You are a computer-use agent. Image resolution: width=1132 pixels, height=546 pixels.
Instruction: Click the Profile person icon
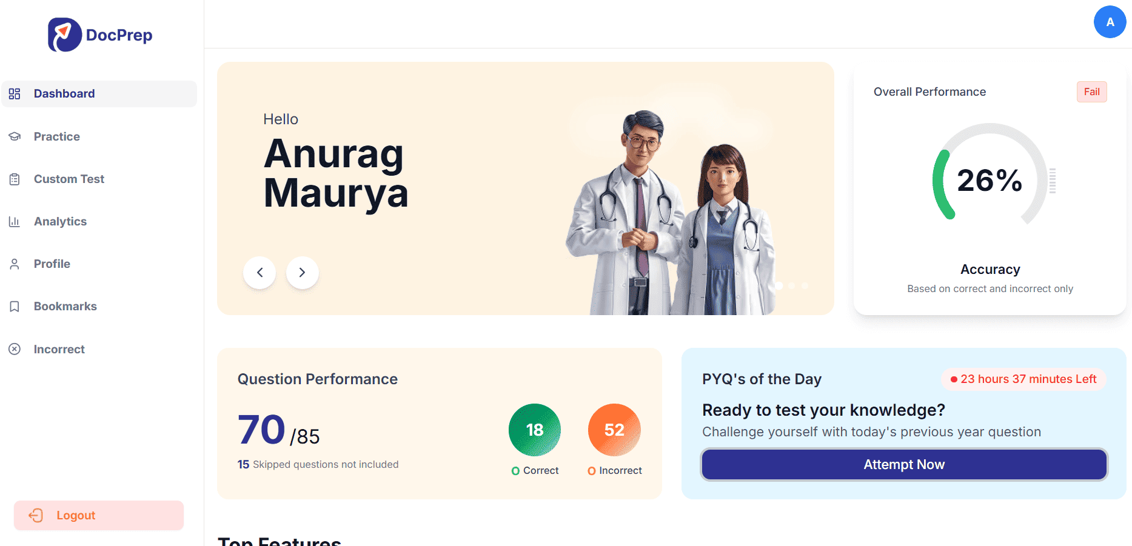click(15, 264)
